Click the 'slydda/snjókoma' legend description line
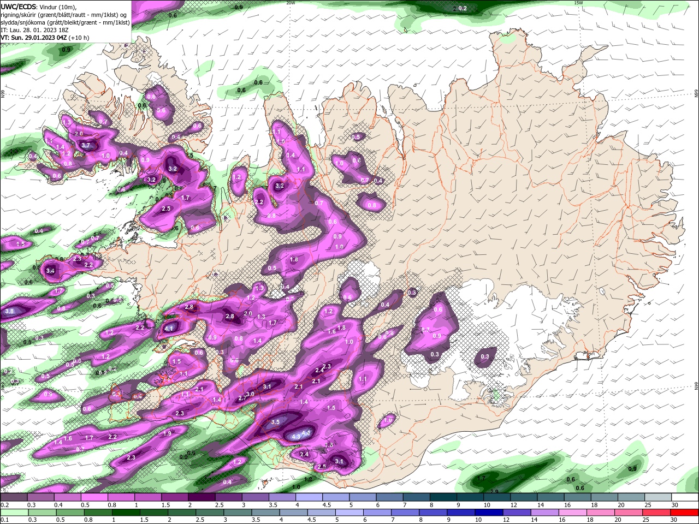699x524 pixels. [x=65, y=22]
